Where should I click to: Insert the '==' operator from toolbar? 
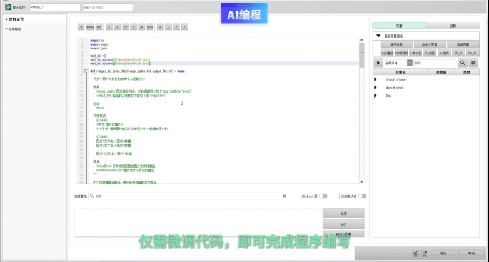[126, 28]
